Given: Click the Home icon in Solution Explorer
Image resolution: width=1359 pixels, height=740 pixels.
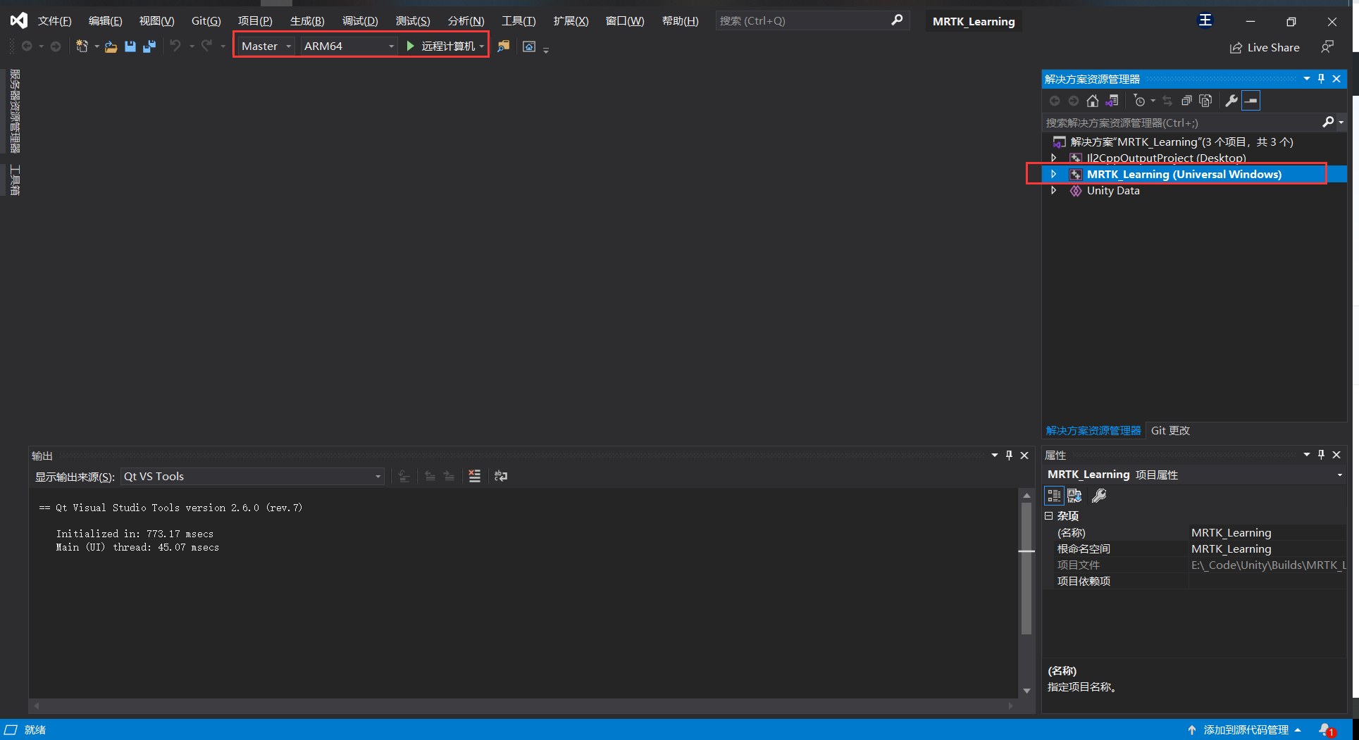Looking at the screenshot, I should 1092,101.
